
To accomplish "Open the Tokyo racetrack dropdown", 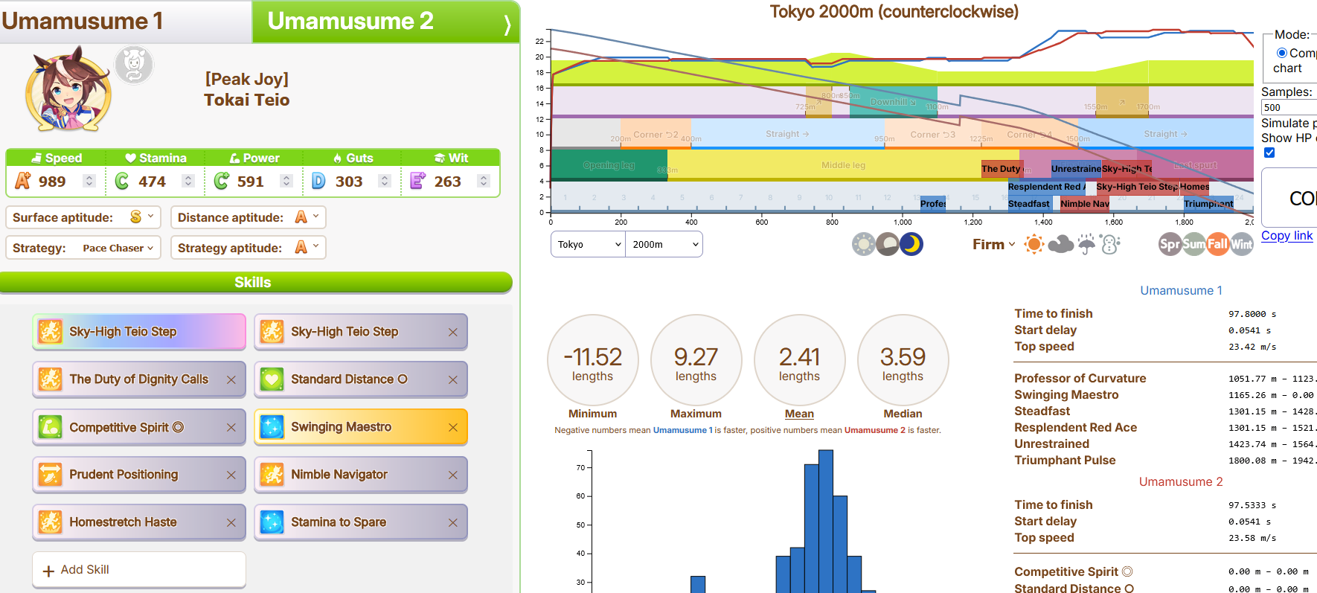I will (x=588, y=244).
